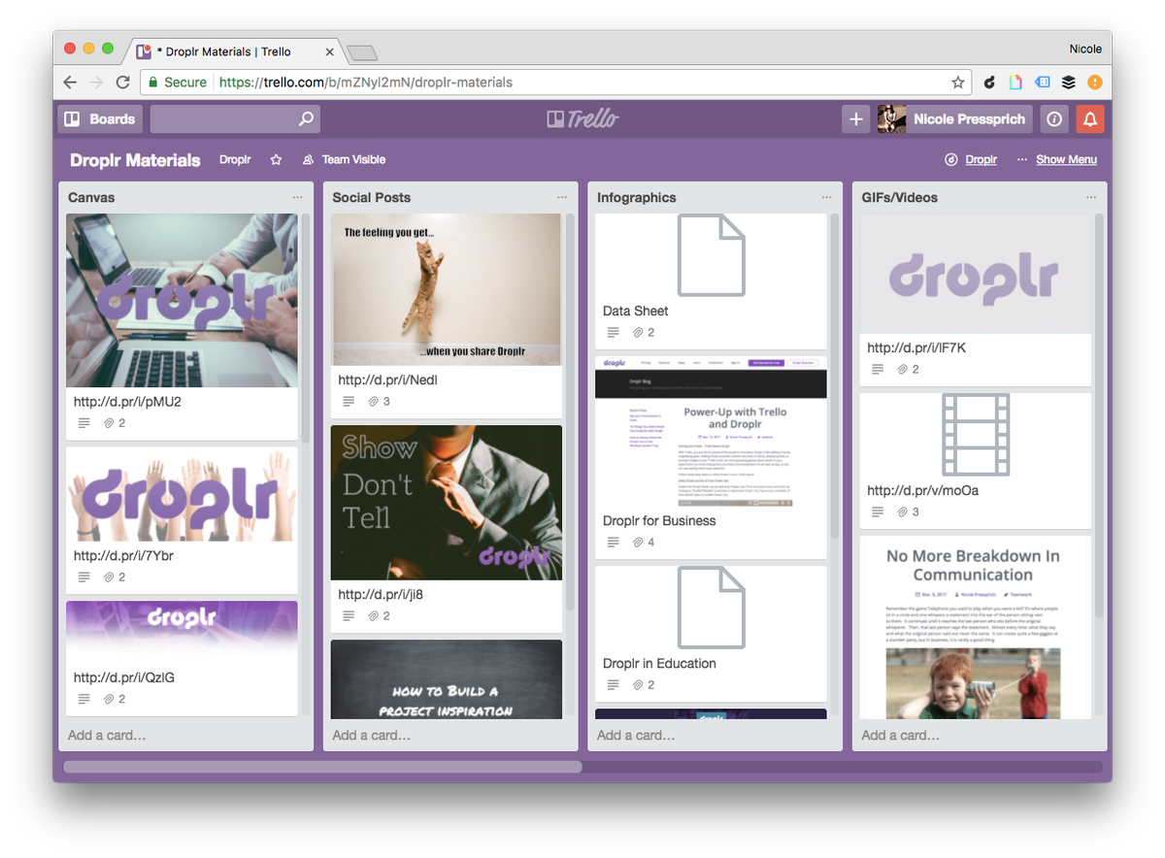Add a card to GIFs/Videos list

[900, 736]
